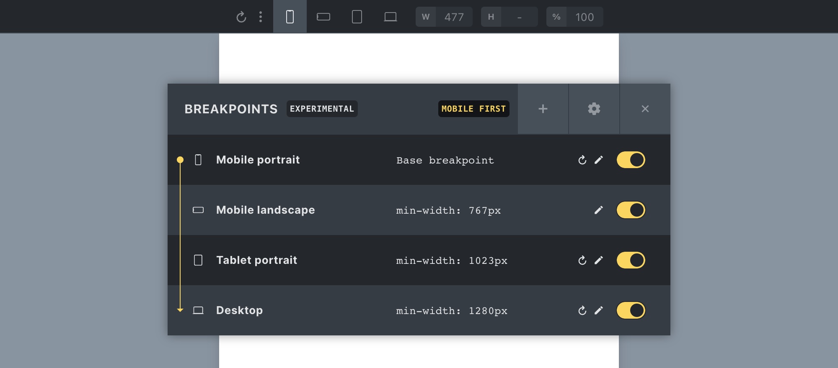Image resolution: width=838 pixels, height=368 pixels.
Task: Open breakpoints settings gear
Action: [594, 109]
